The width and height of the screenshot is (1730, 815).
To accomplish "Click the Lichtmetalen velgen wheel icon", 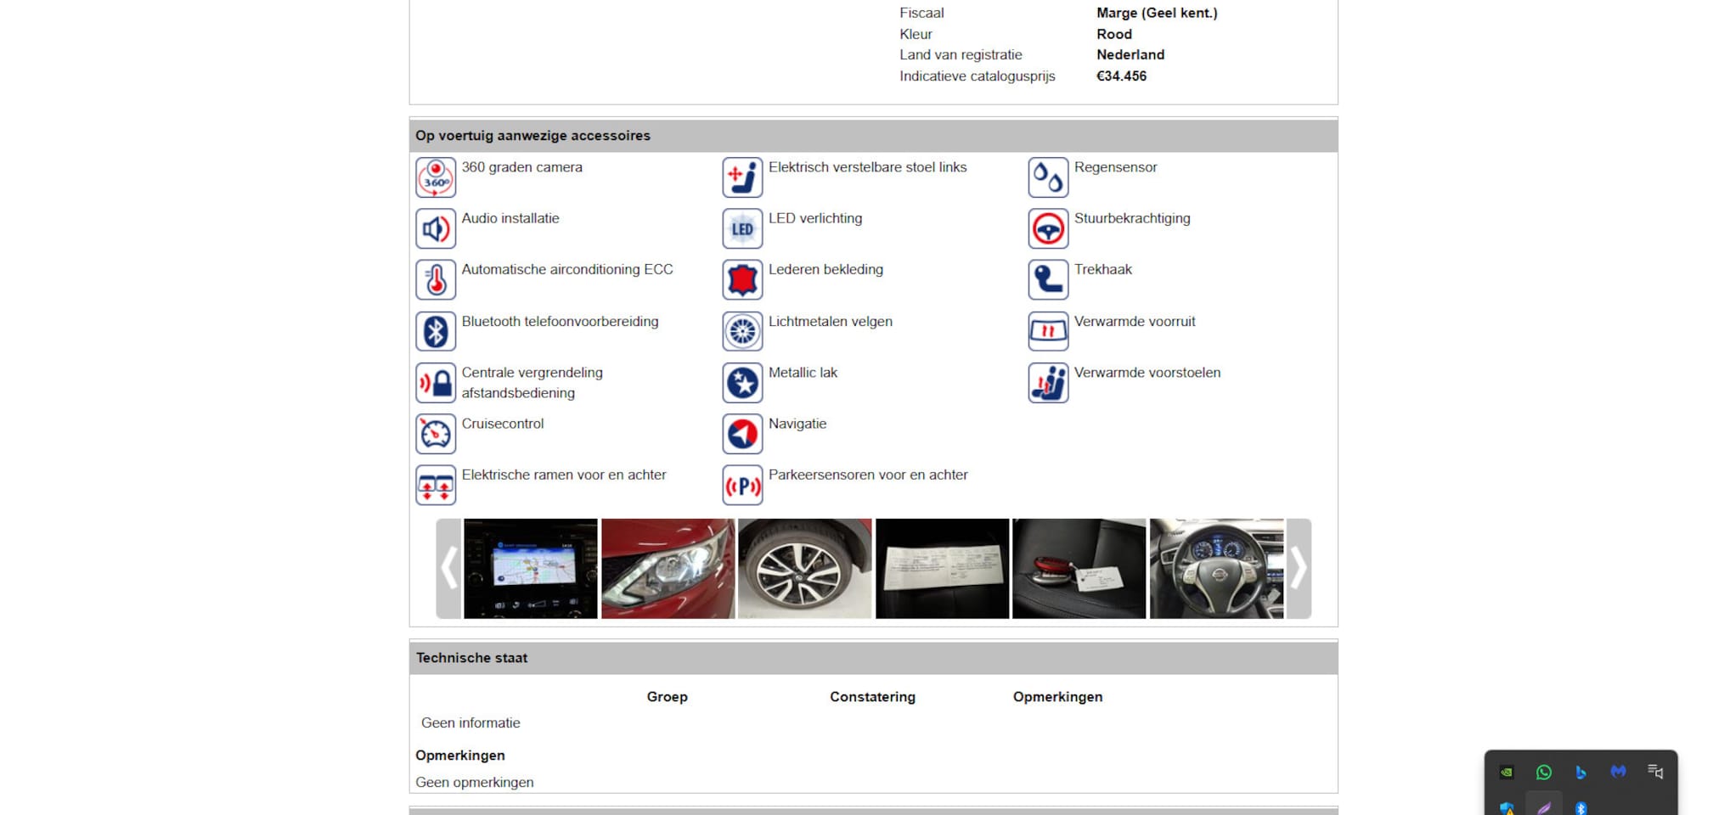I will [742, 331].
